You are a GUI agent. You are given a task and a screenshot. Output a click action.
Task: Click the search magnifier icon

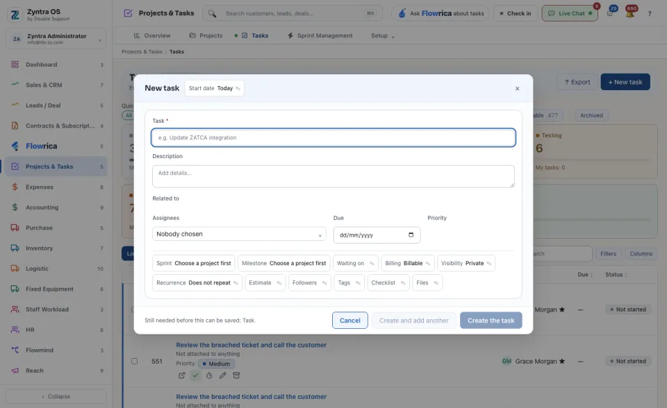[213, 14]
